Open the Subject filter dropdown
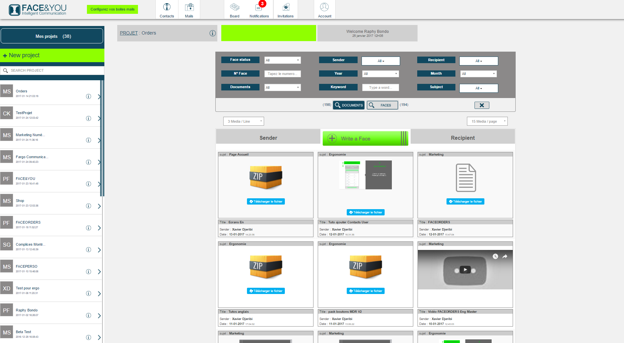Viewport: 624px width, 343px height. tap(478, 88)
